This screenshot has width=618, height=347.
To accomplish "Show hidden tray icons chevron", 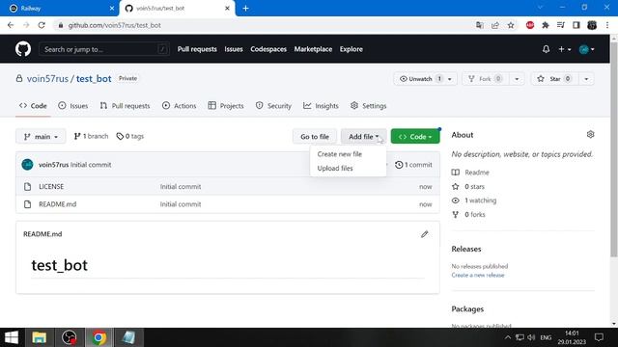I will point(508,337).
